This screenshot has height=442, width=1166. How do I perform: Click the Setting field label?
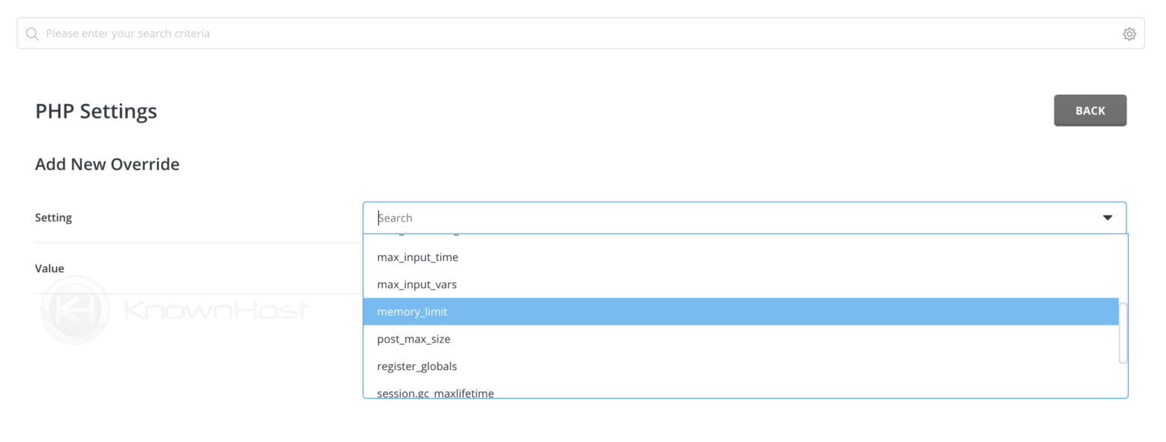pyautogui.click(x=53, y=218)
